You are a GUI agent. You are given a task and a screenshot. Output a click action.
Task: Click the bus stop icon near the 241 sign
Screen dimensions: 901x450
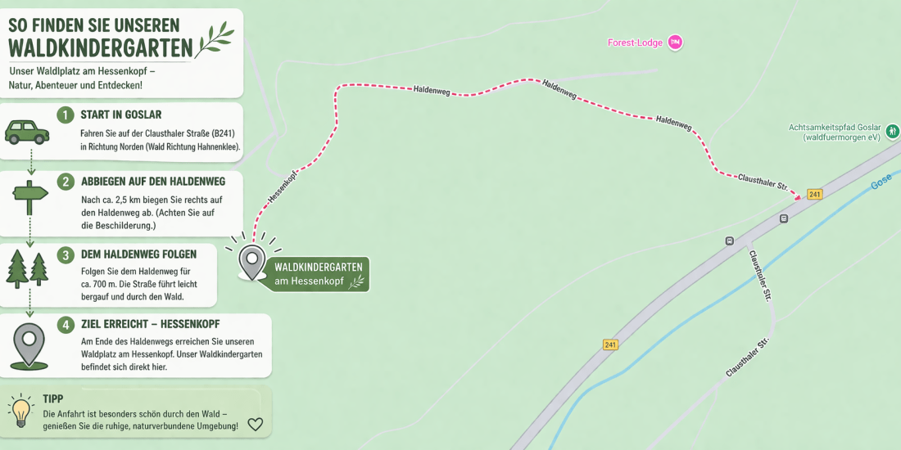pos(783,218)
